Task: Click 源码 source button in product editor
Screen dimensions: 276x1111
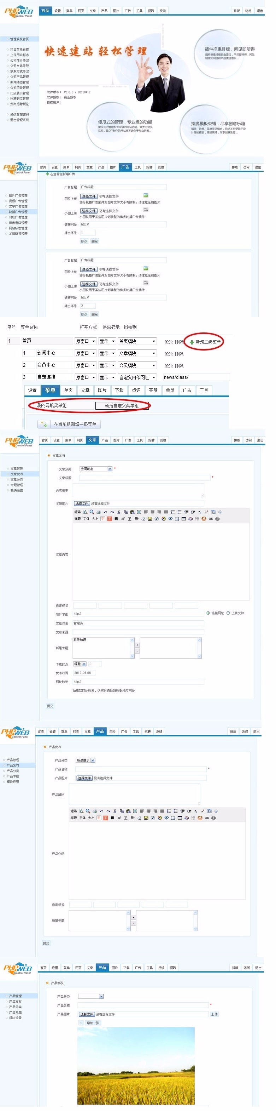Action: coord(74,811)
